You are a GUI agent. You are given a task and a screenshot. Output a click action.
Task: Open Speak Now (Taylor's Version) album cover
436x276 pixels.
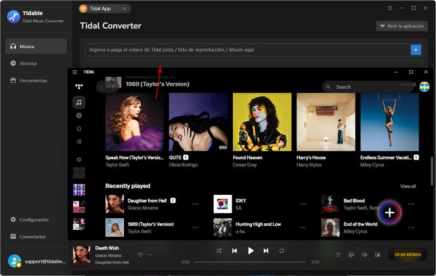pos(135,122)
